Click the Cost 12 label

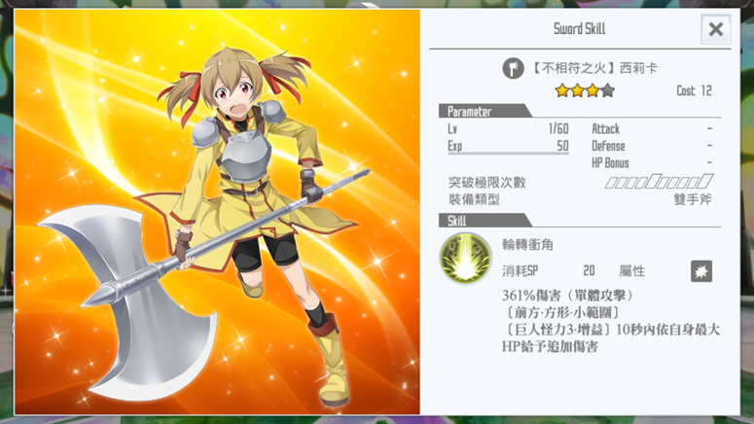[x=694, y=90]
